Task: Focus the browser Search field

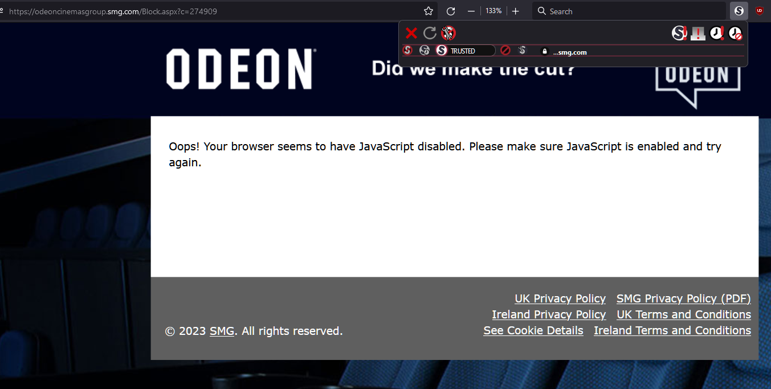Action: (x=629, y=11)
